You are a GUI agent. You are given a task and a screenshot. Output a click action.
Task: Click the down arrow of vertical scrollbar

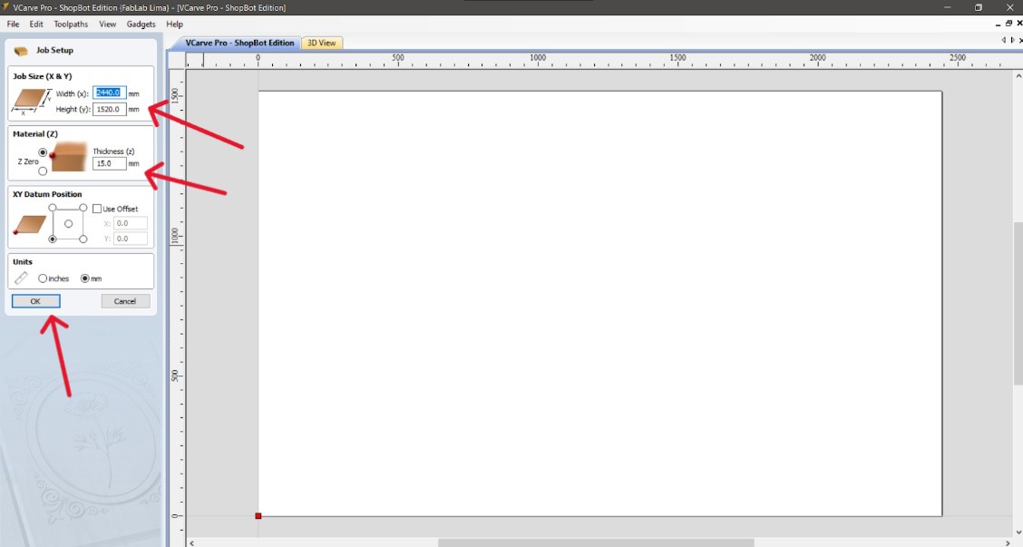[1018, 532]
